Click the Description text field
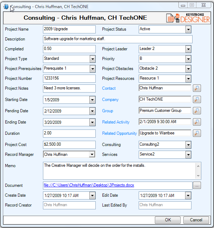 (x=118, y=39)
